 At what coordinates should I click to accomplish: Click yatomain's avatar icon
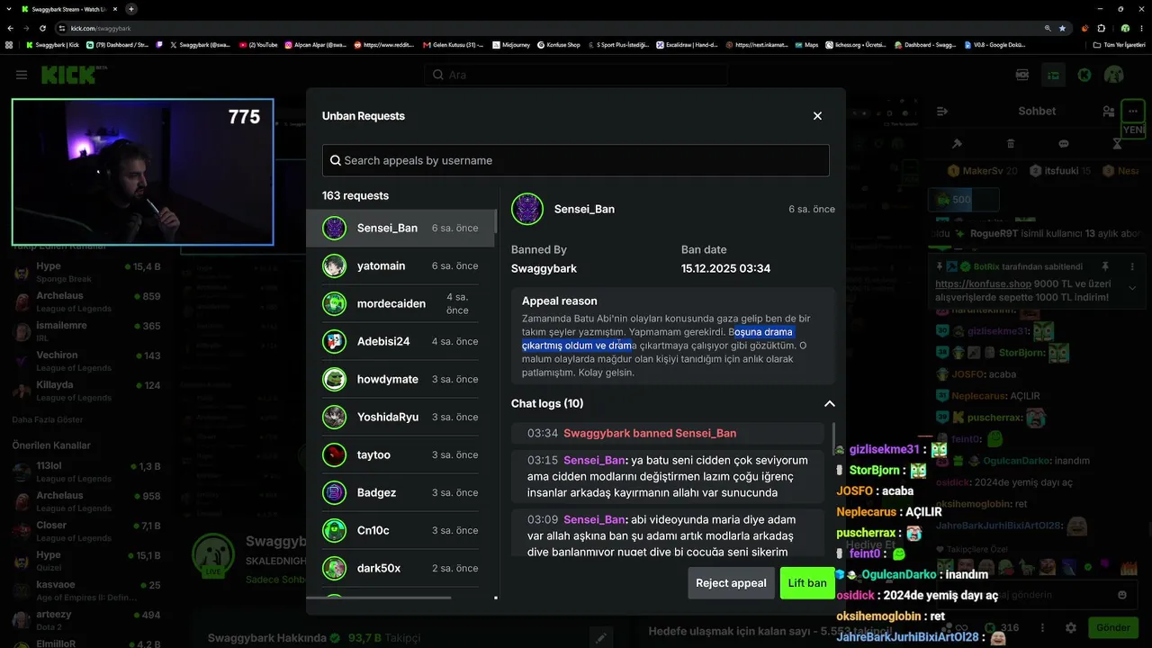[x=335, y=266]
